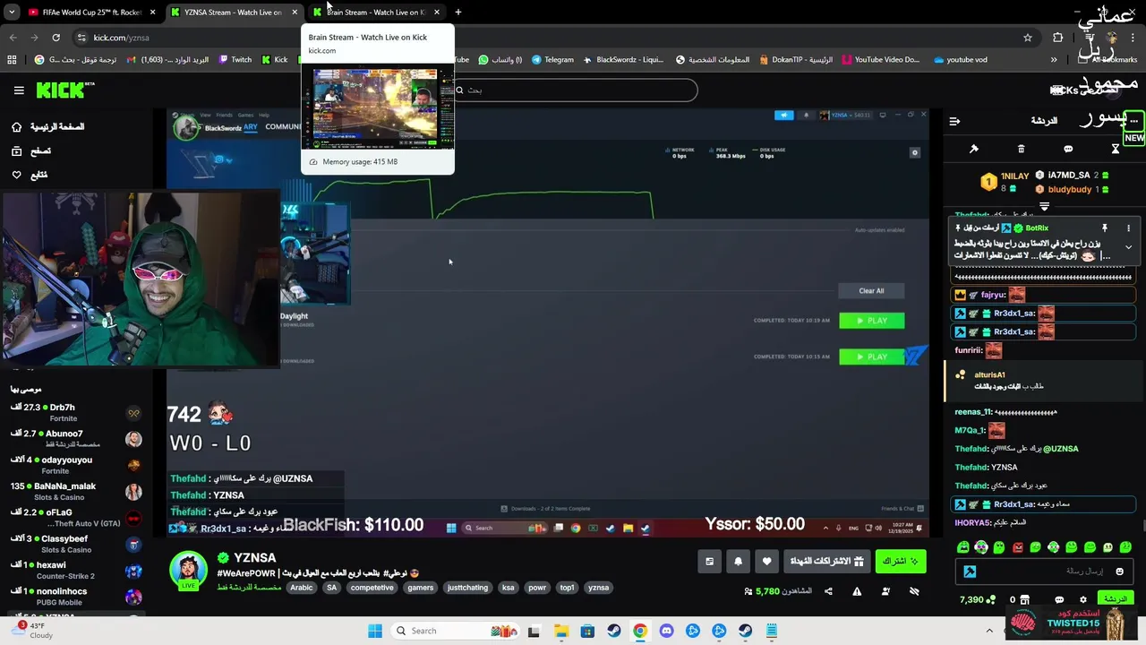Reload the page with the refresh button
Screen dimensions: 1146x645
tap(56, 38)
